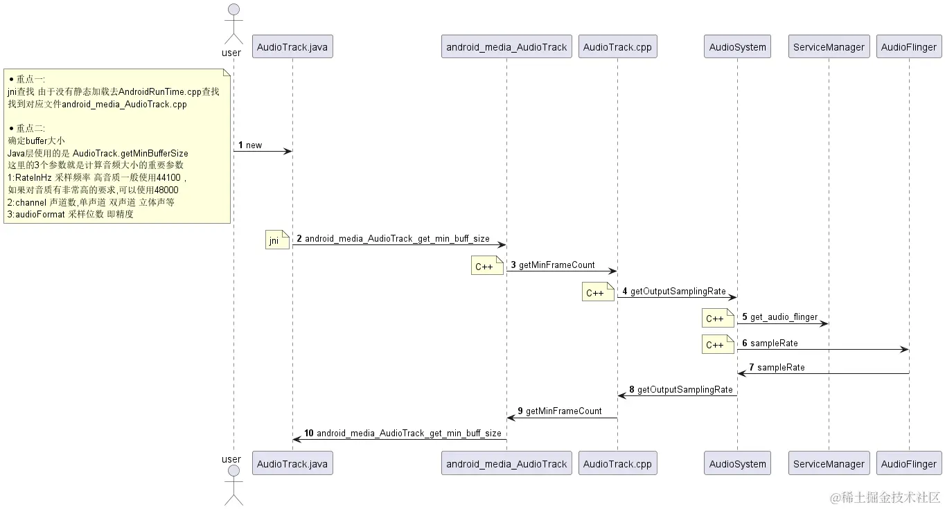Click message 9 getMinFrameCount return label
The image size is (945, 509).
coord(560,411)
